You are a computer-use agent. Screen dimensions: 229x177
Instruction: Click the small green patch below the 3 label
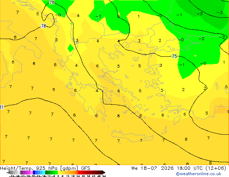click(x=71, y=48)
